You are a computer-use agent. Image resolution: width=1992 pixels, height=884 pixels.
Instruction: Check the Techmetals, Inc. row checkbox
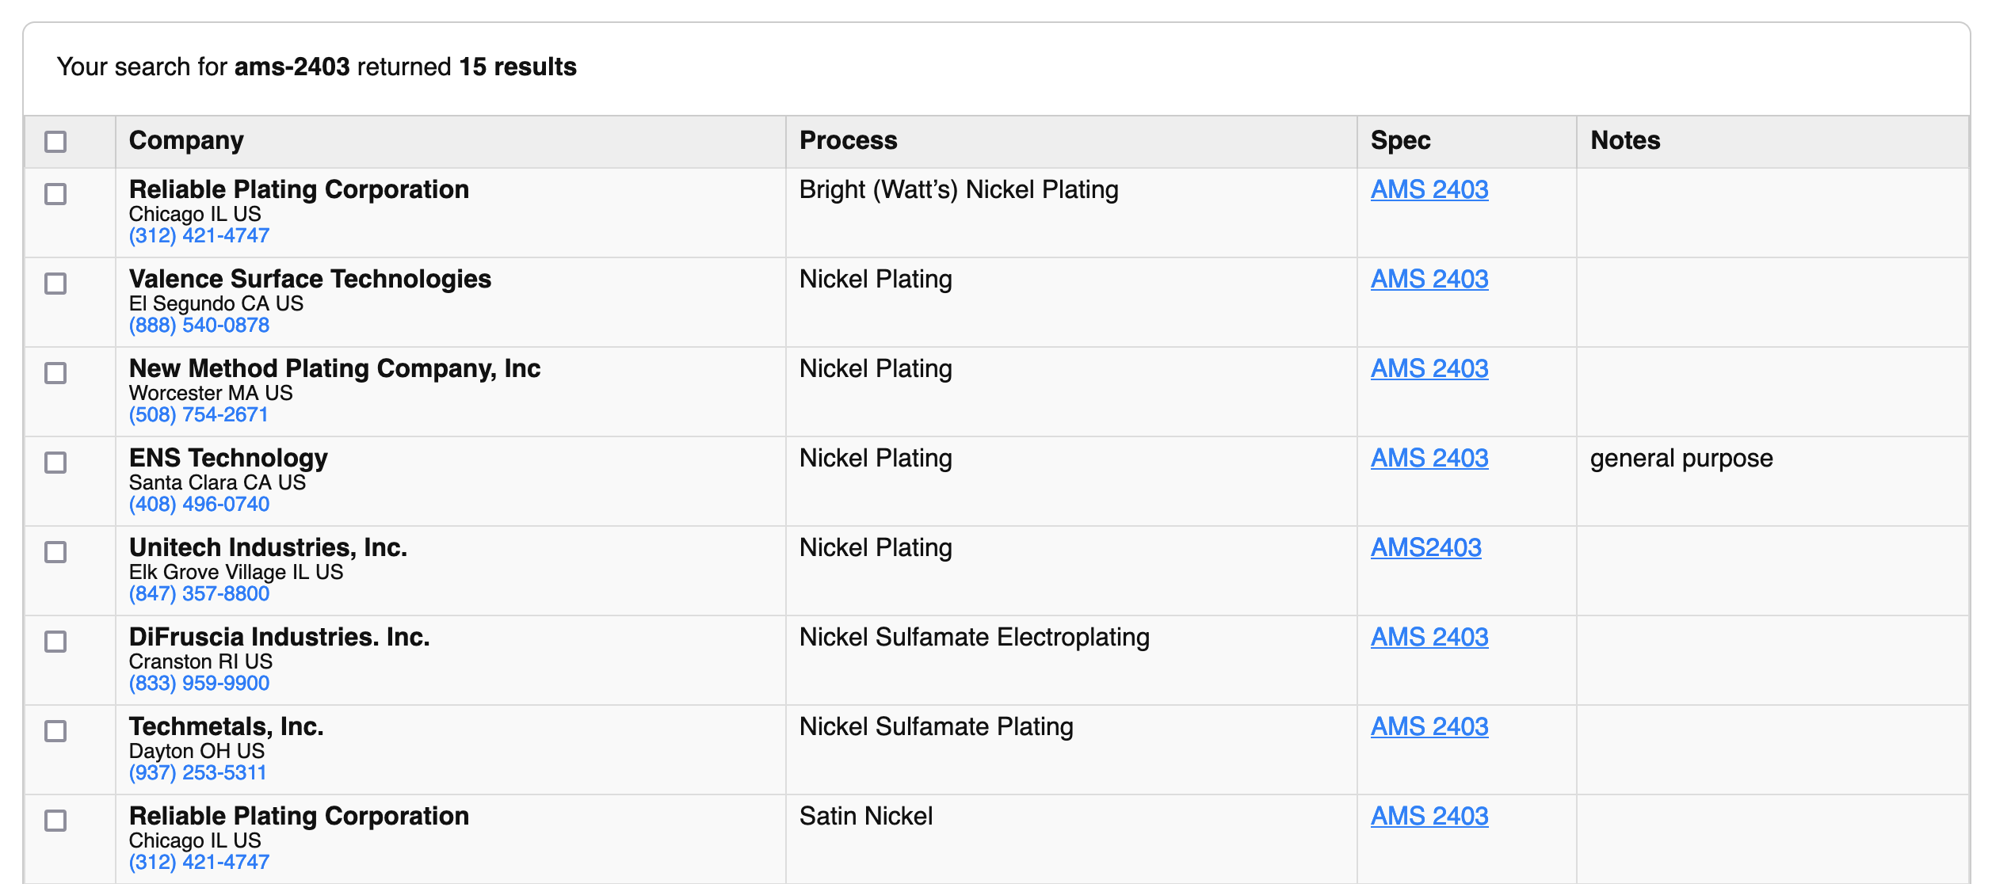(x=55, y=731)
